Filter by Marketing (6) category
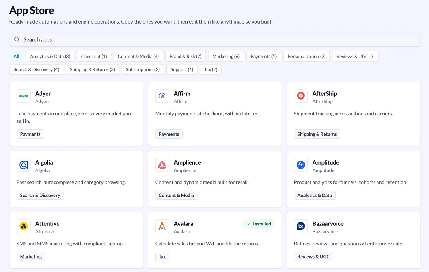Screen dimensions: 429x272 click(x=226, y=56)
